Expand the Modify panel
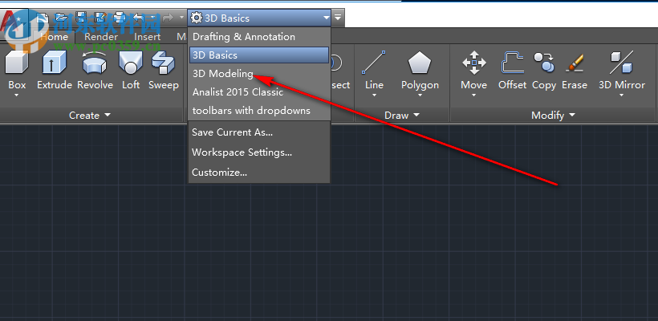Screen dimensions: 658x321 [553, 116]
